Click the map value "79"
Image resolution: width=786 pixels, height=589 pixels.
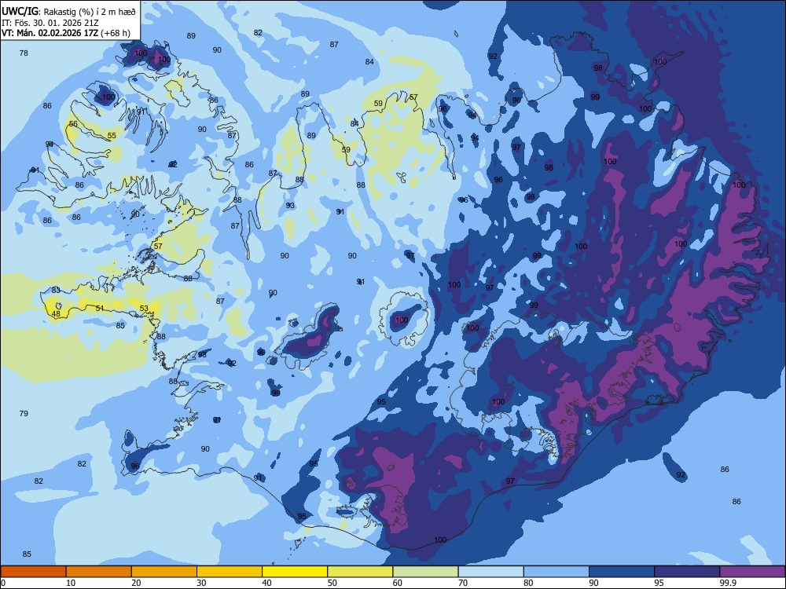(24, 414)
